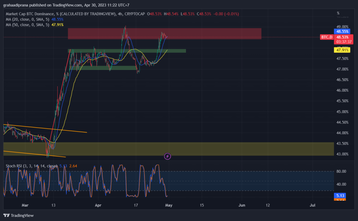358x221 pixels.
Task: Click the CRYPTOCAP exchange label
Action: (135, 14)
